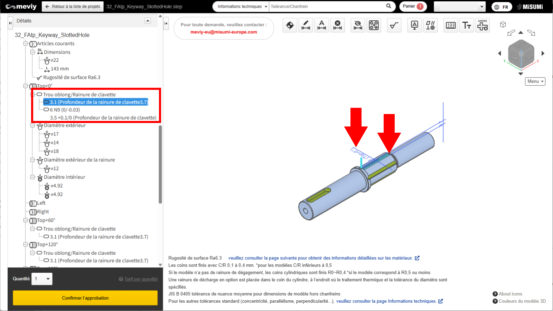Click Retour à la liste de projets
Viewport: 553px width, 311px height.
tap(73, 7)
